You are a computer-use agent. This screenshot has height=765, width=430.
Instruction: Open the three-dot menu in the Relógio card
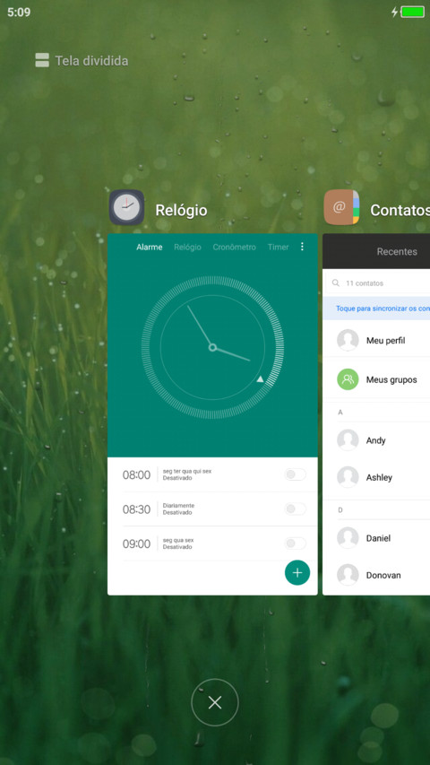pos(302,247)
